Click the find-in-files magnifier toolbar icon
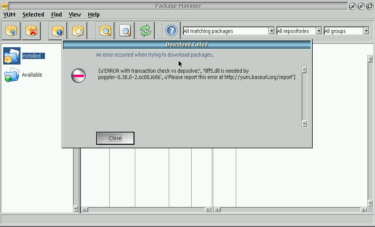Viewport: 375px width, 227px height. point(125,31)
